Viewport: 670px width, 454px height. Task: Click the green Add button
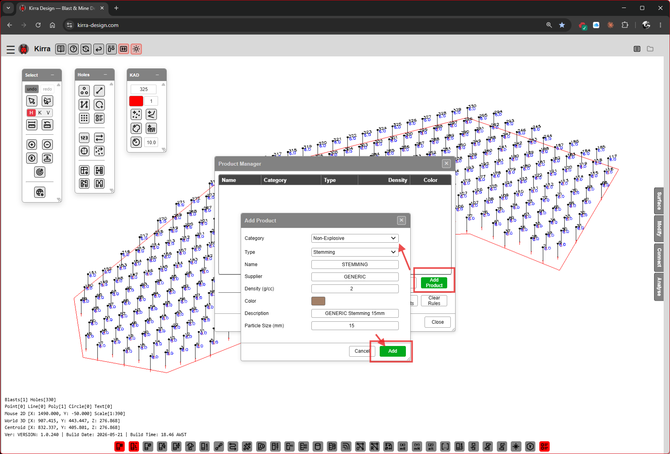tap(392, 351)
